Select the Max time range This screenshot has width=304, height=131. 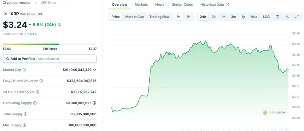coord(254,17)
